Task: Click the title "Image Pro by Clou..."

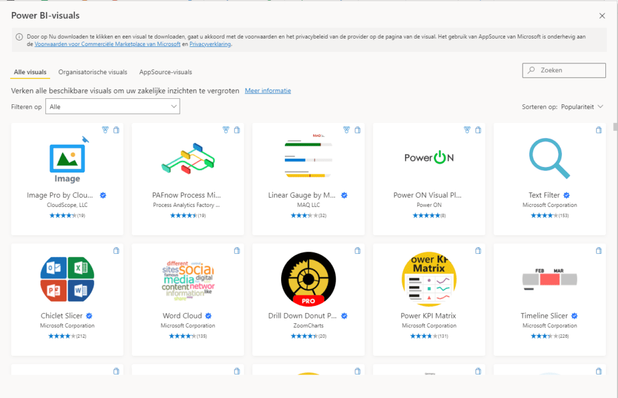Action: point(60,195)
